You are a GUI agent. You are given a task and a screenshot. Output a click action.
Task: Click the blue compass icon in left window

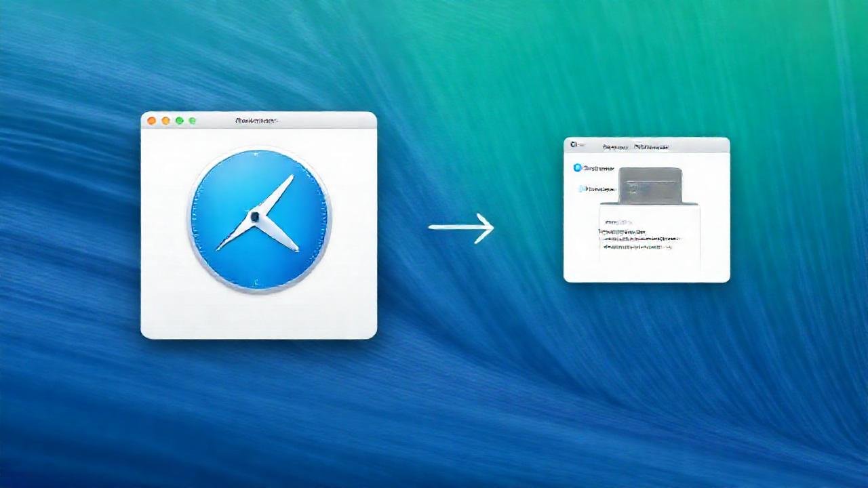point(260,220)
